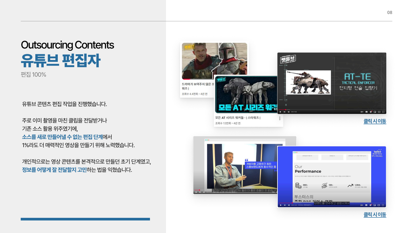Open miniplayer in laplace Brand Story player
The image size is (414, 233).
pos(375,205)
